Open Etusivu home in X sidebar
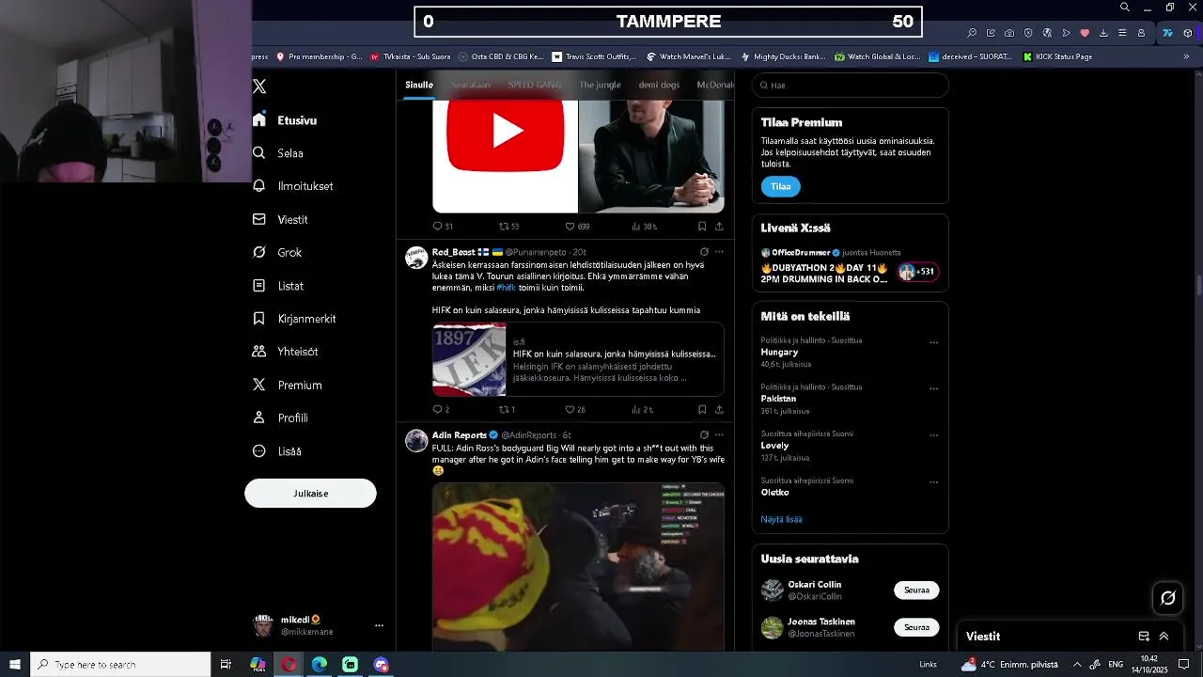This screenshot has height=677, width=1203. pos(286,120)
